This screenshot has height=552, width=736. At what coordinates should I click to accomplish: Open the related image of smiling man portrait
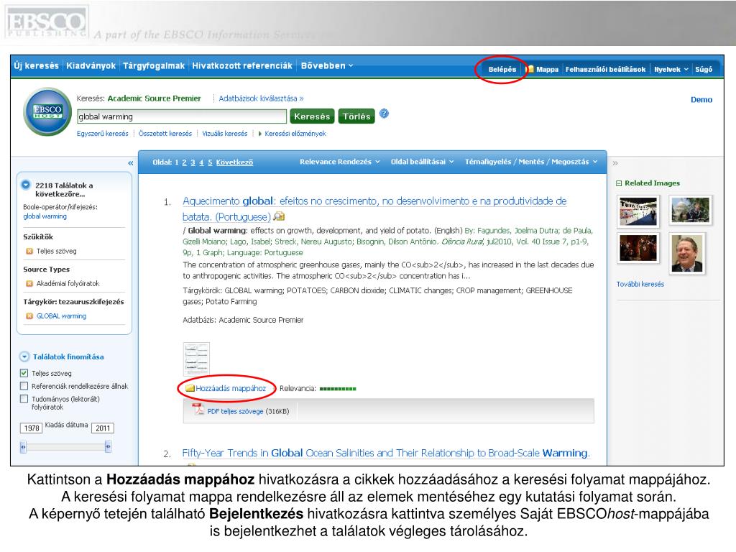coord(687,254)
